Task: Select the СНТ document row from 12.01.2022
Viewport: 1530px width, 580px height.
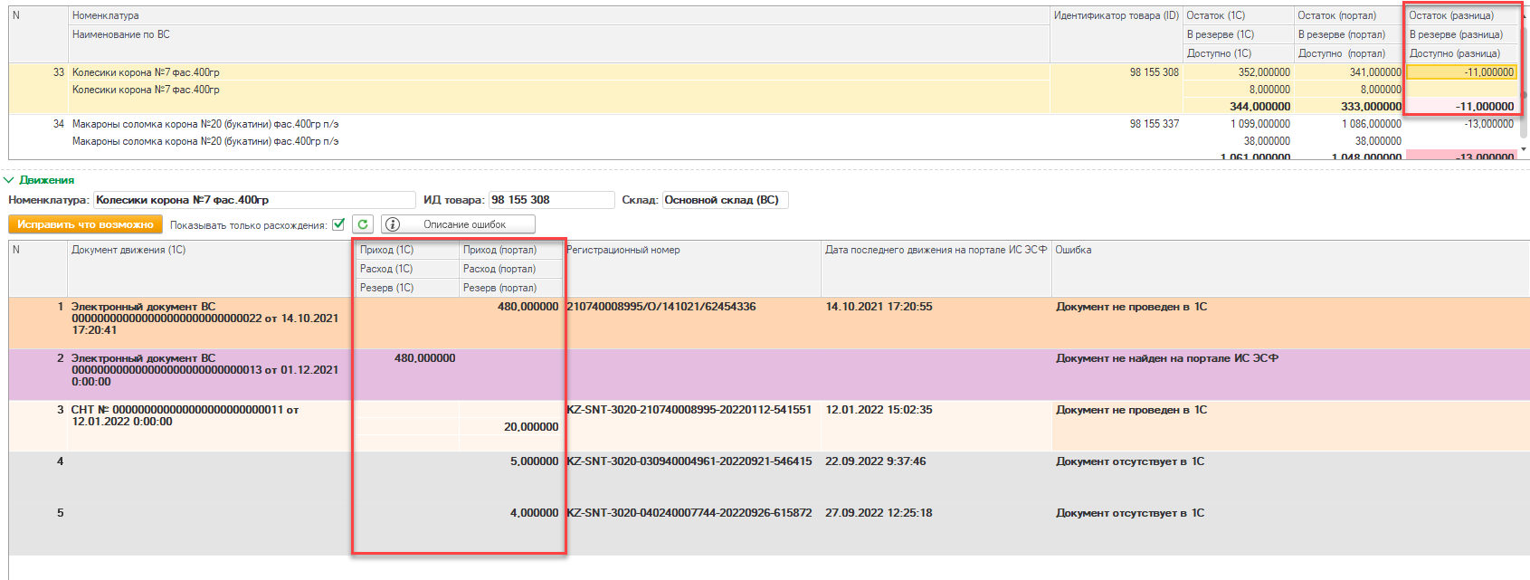Action: coord(185,416)
